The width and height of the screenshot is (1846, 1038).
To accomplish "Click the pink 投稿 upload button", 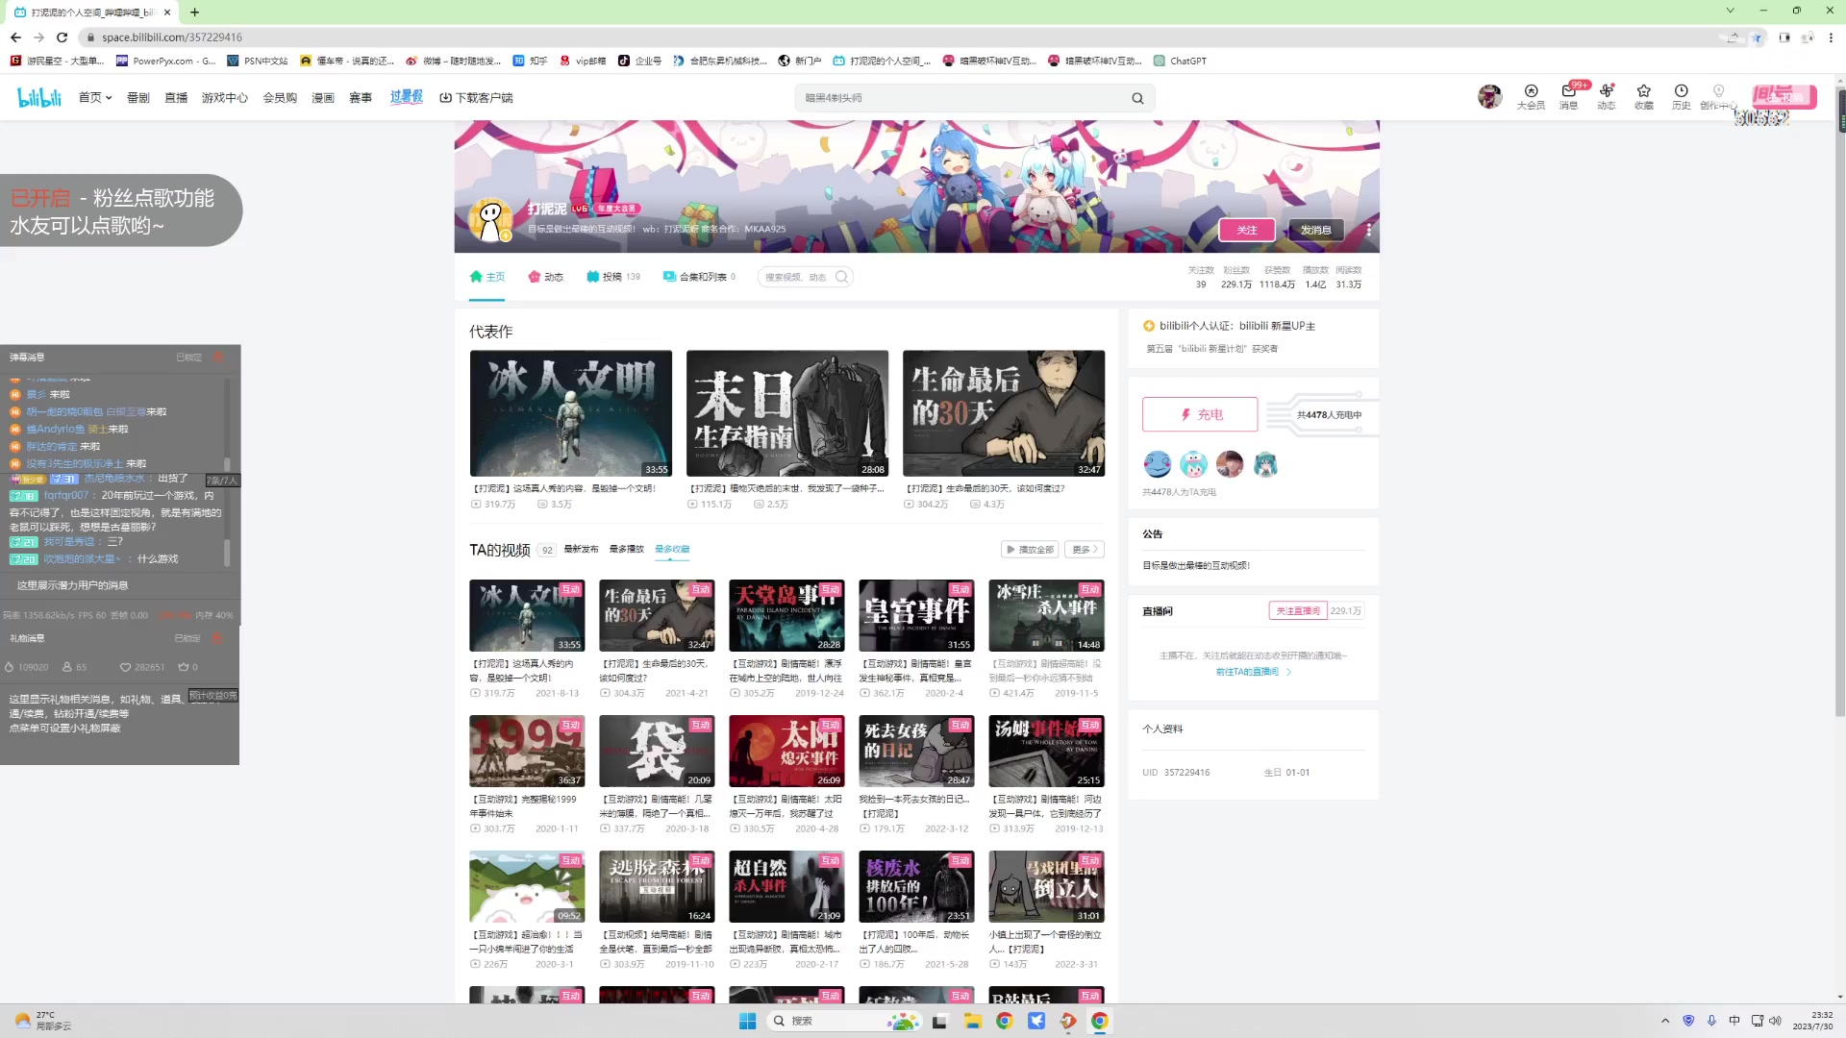I will (x=1783, y=97).
